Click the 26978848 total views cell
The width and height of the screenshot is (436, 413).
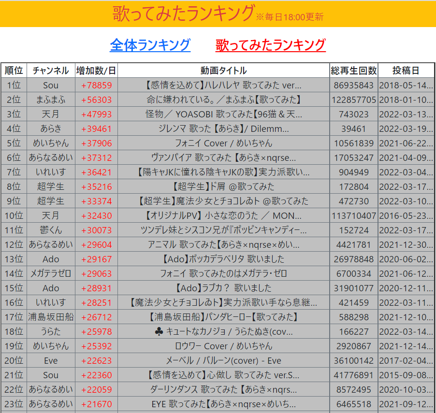(x=354, y=259)
